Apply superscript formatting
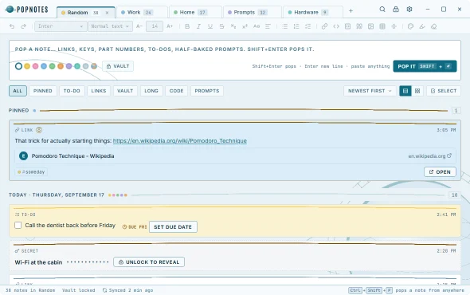The image size is (470, 295). click(x=245, y=26)
